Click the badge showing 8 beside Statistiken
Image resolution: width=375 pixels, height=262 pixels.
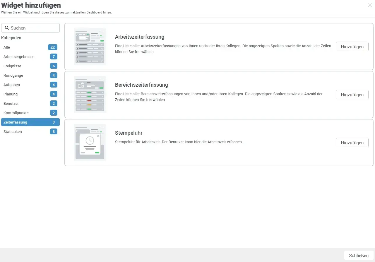pyautogui.click(x=54, y=131)
